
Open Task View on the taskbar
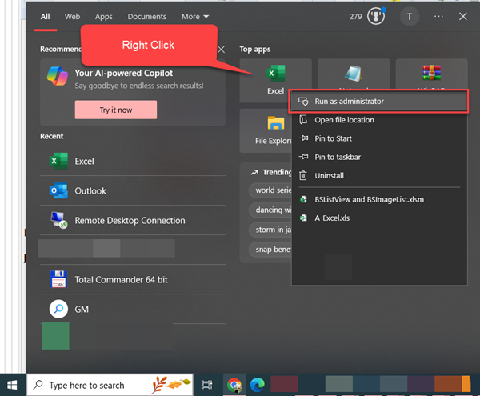(x=207, y=385)
